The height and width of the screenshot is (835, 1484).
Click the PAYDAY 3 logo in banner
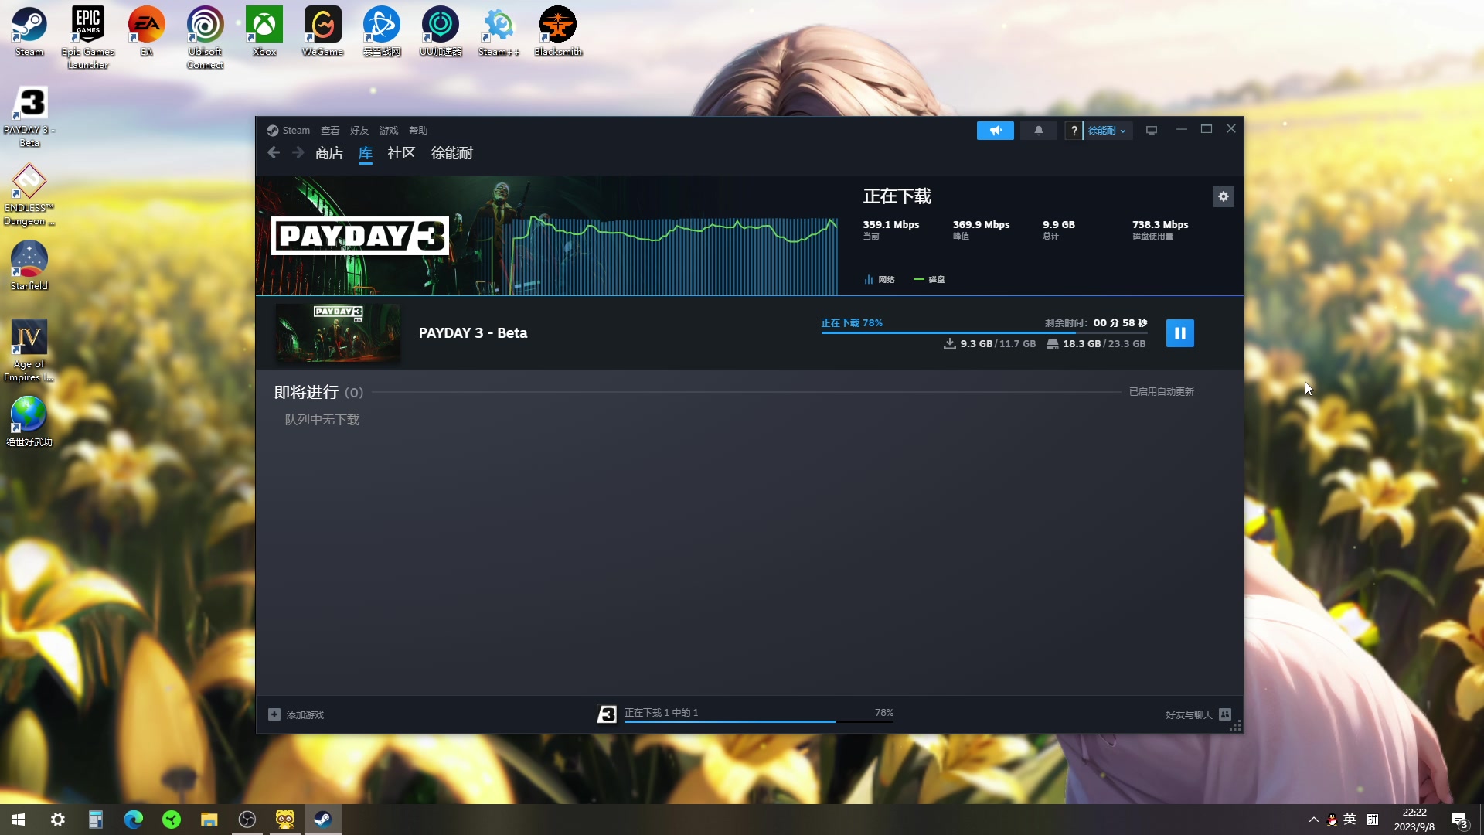(359, 236)
